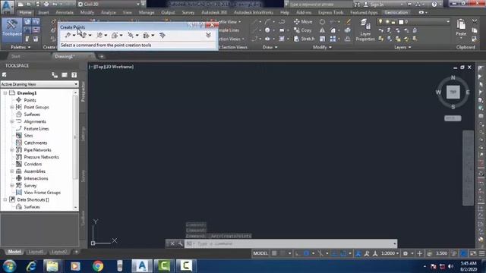Click the AutoCAD application menu logo
Screen dimensions: 486x273
[x=7, y=7]
